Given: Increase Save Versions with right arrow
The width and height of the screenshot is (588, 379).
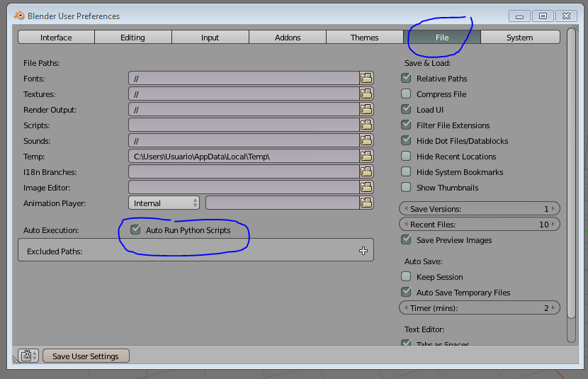Looking at the screenshot, I should pos(553,208).
